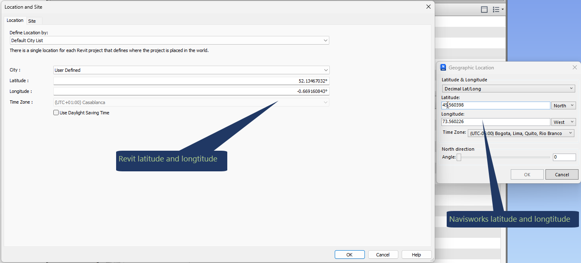Click the panel window layout icon
Screen dimensions: 581x263
point(484,9)
